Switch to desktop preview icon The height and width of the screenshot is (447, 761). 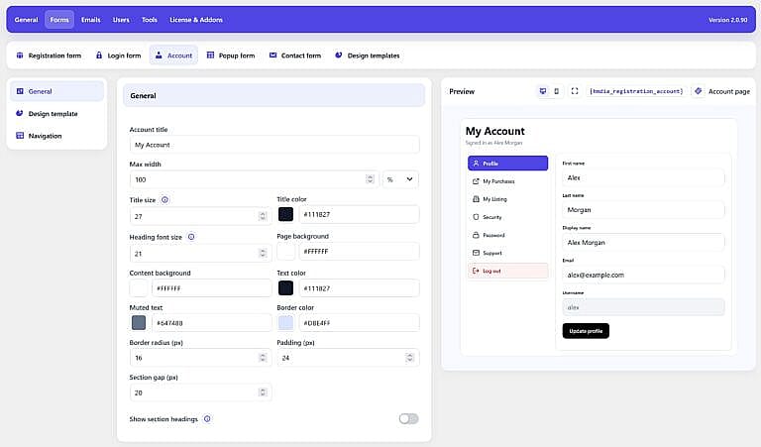coord(543,91)
